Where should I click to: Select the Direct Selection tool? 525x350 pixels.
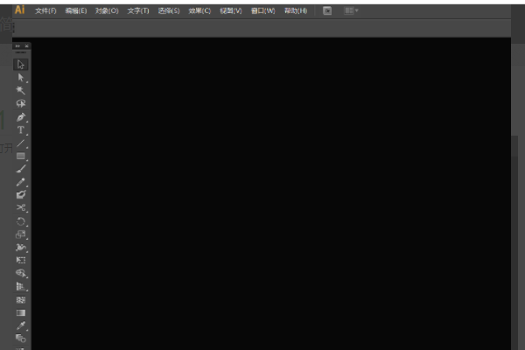point(21,77)
